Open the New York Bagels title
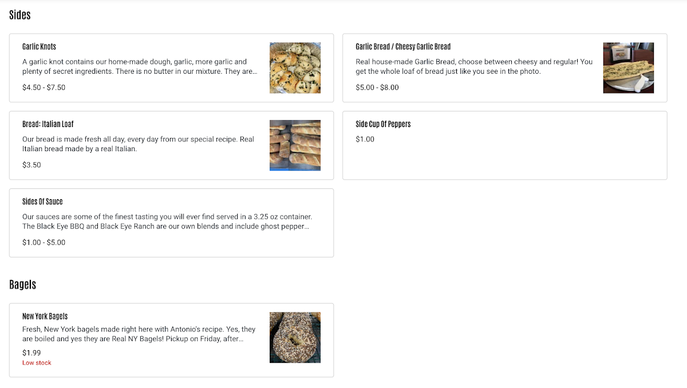The height and width of the screenshot is (388, 687). (45, 316)
